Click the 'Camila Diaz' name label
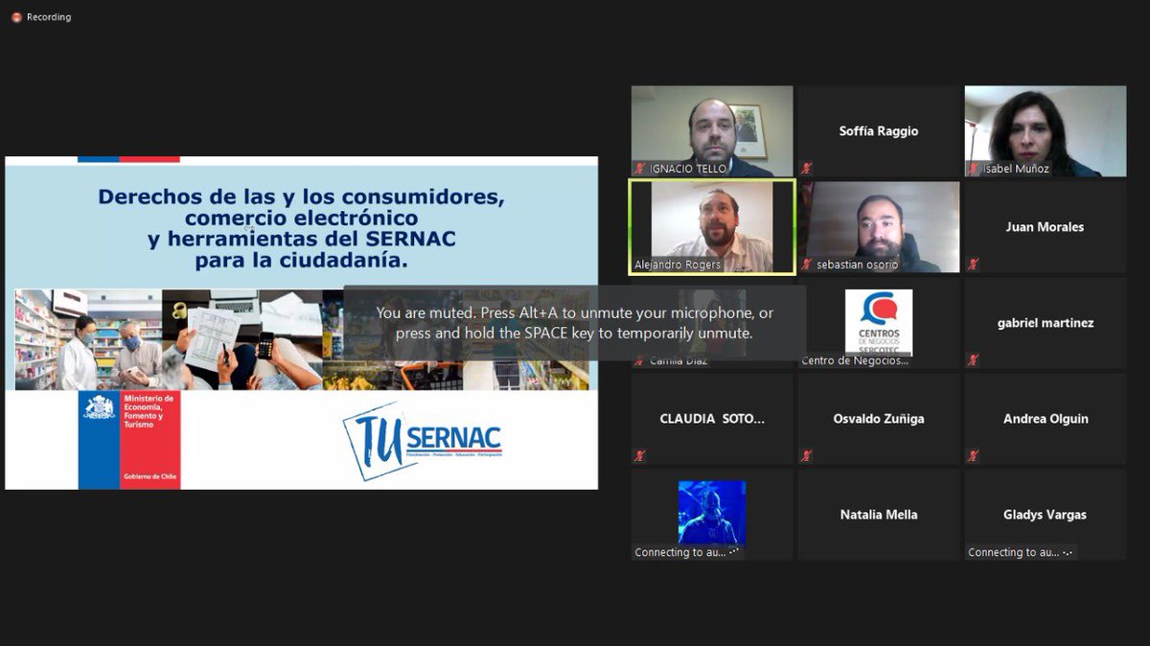This screenshot has width=1150, height=646. (x=680, y=360)
